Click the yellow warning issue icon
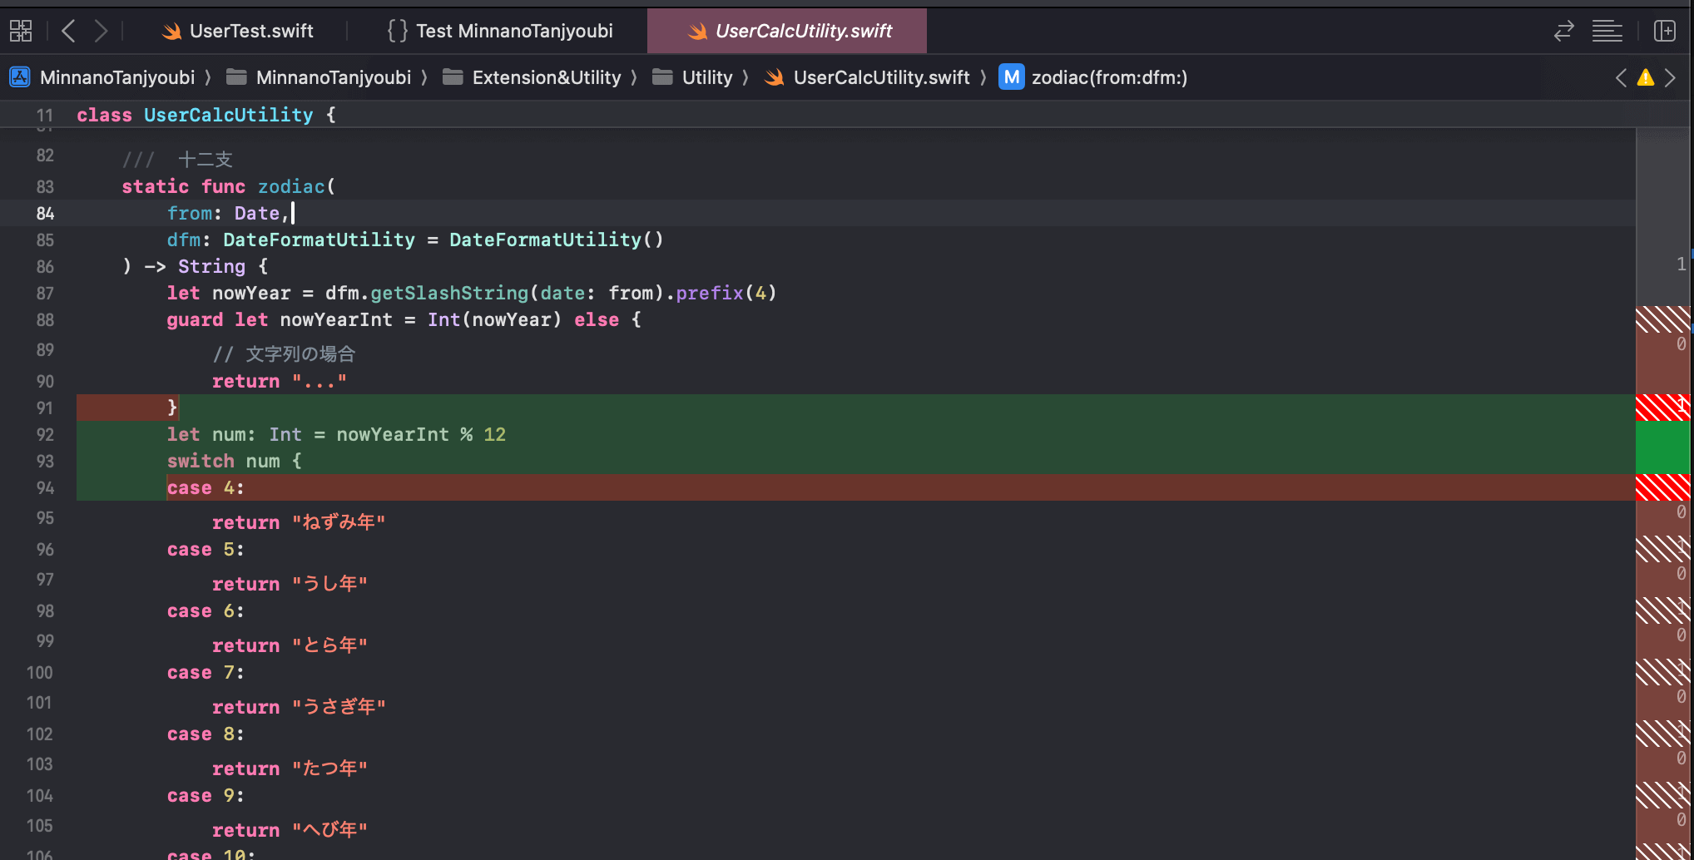 pos(1646,77)
